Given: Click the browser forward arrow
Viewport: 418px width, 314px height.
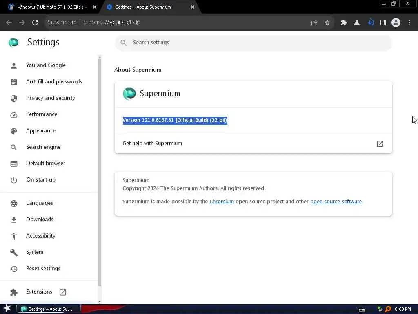Looking at the screenshot, I should click(22, 22).
